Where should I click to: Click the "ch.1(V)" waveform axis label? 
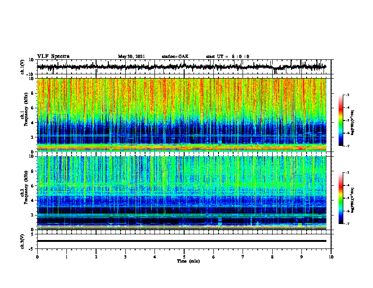click(x=23, y=67)
